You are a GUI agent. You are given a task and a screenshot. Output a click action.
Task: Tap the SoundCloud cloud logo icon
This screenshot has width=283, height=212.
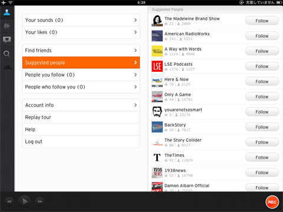pos(6,67)
